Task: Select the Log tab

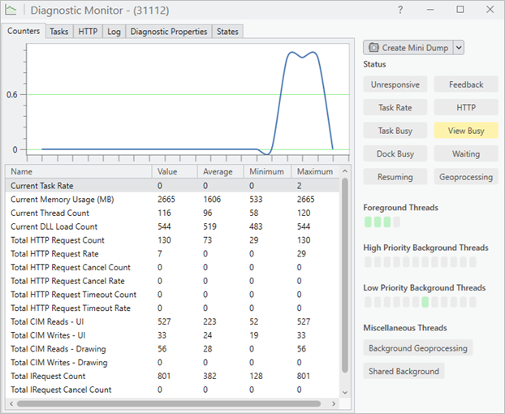Action: 114,32
